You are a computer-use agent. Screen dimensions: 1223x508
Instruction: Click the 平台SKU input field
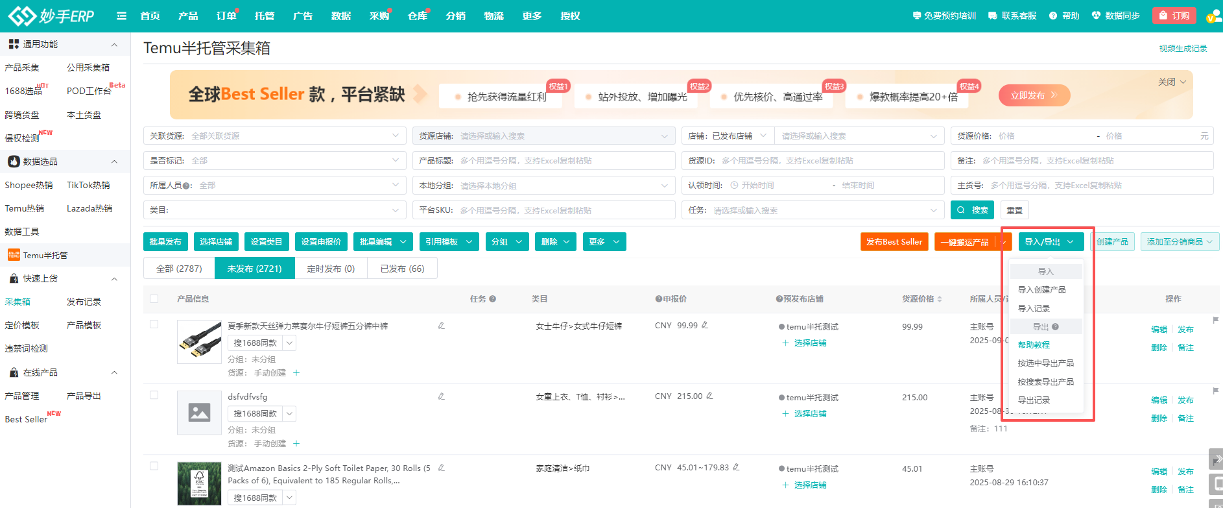click(543, 210)
